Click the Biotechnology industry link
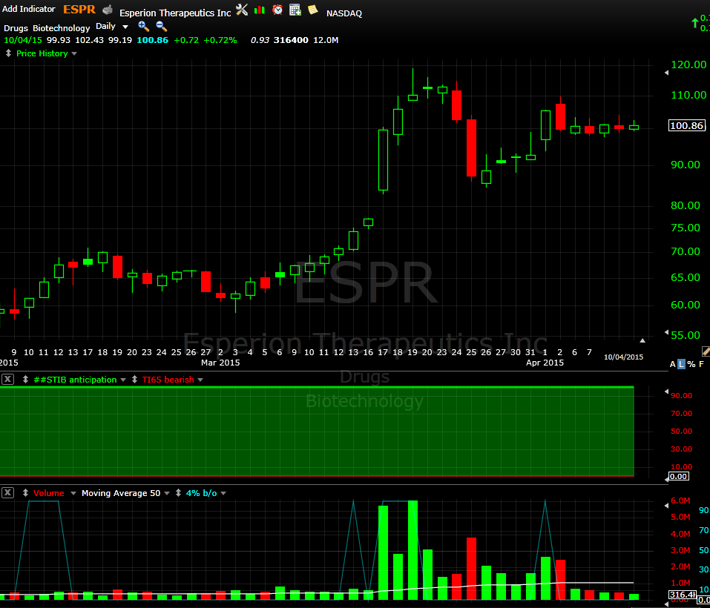 point(62,28)
